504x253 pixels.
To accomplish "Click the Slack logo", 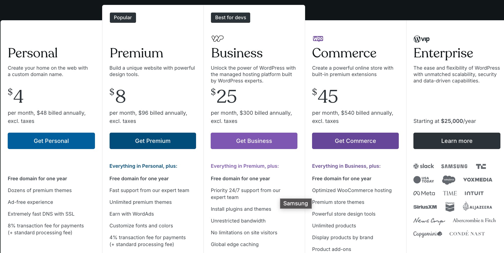I will click(x=423, y=166).
